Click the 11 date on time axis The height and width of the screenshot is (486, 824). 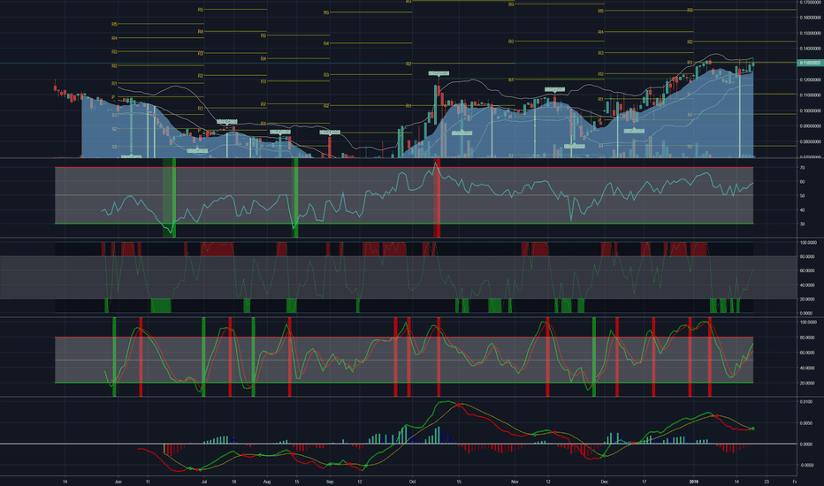click(148, 482)
